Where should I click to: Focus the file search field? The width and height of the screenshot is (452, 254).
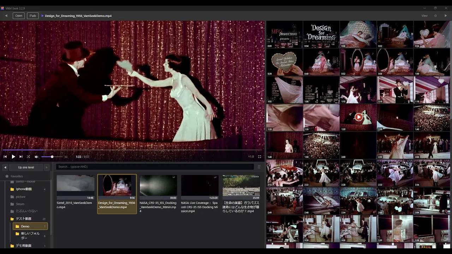[x=155, y=167]
